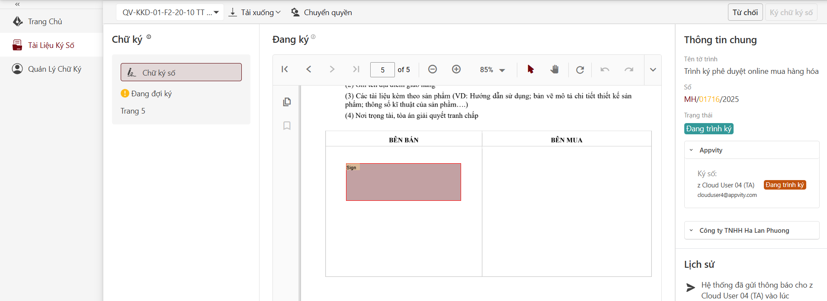Collapse the Appvity section
The image size is (827, 301).
click(691, 150)
